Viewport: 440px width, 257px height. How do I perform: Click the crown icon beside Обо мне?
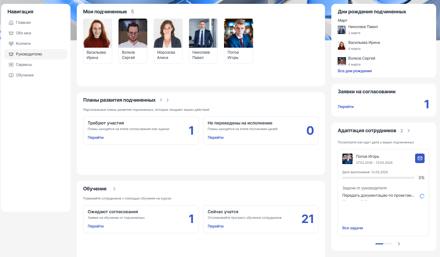(11, 33)
